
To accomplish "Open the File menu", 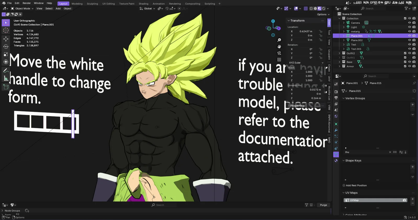I will (x=9, y=3).
